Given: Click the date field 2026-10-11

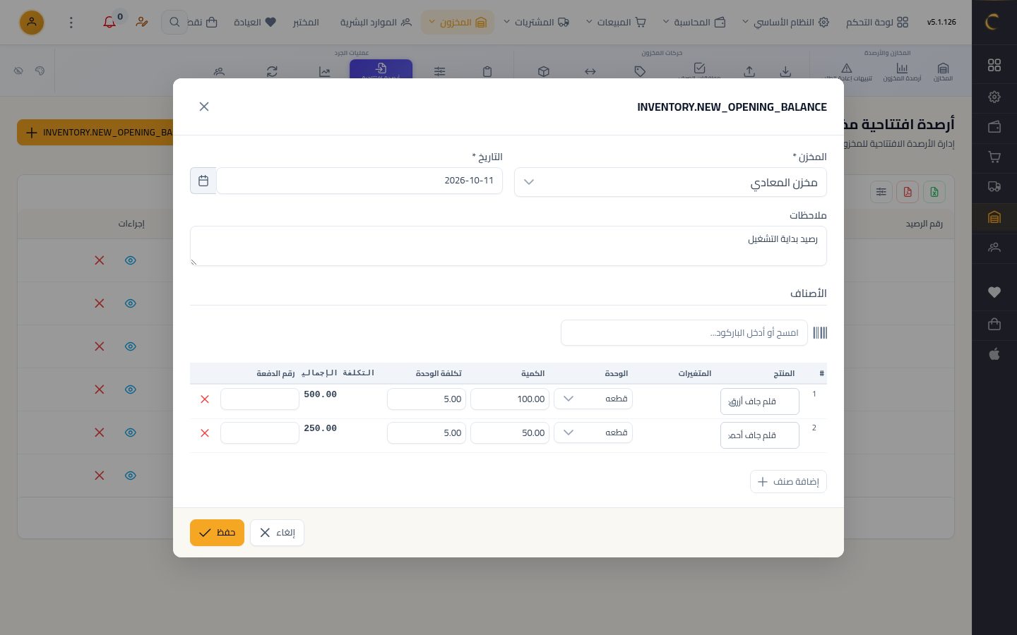Looking at the screenshot, I should [x=359, y=181].
